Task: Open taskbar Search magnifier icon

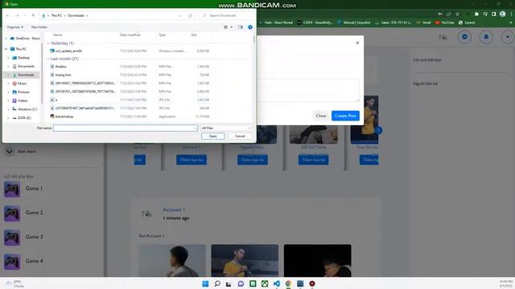Action: point(217,283)
